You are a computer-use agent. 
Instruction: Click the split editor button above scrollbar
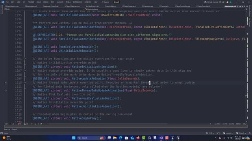pos(246,9)
